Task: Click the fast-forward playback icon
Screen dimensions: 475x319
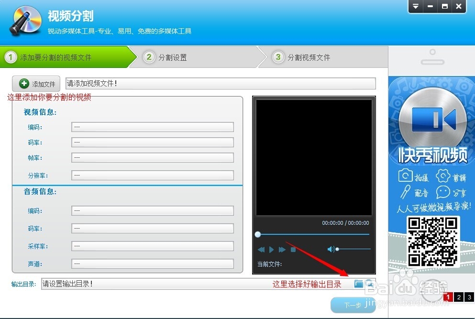Action: coord(282,250)
